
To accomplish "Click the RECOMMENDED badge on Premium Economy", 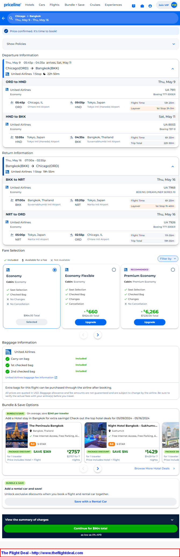I will coord(139,270).
